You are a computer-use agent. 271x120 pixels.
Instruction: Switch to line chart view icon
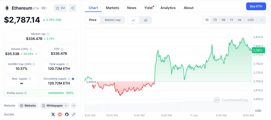[x=133, y=20]
